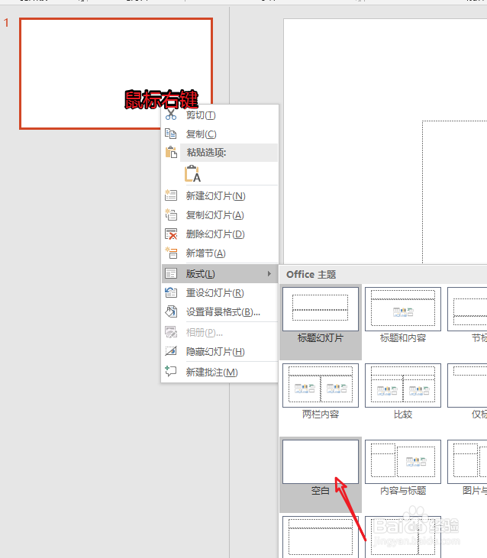
Task: Click the Reset Slide icon
Action: point(171,292)
